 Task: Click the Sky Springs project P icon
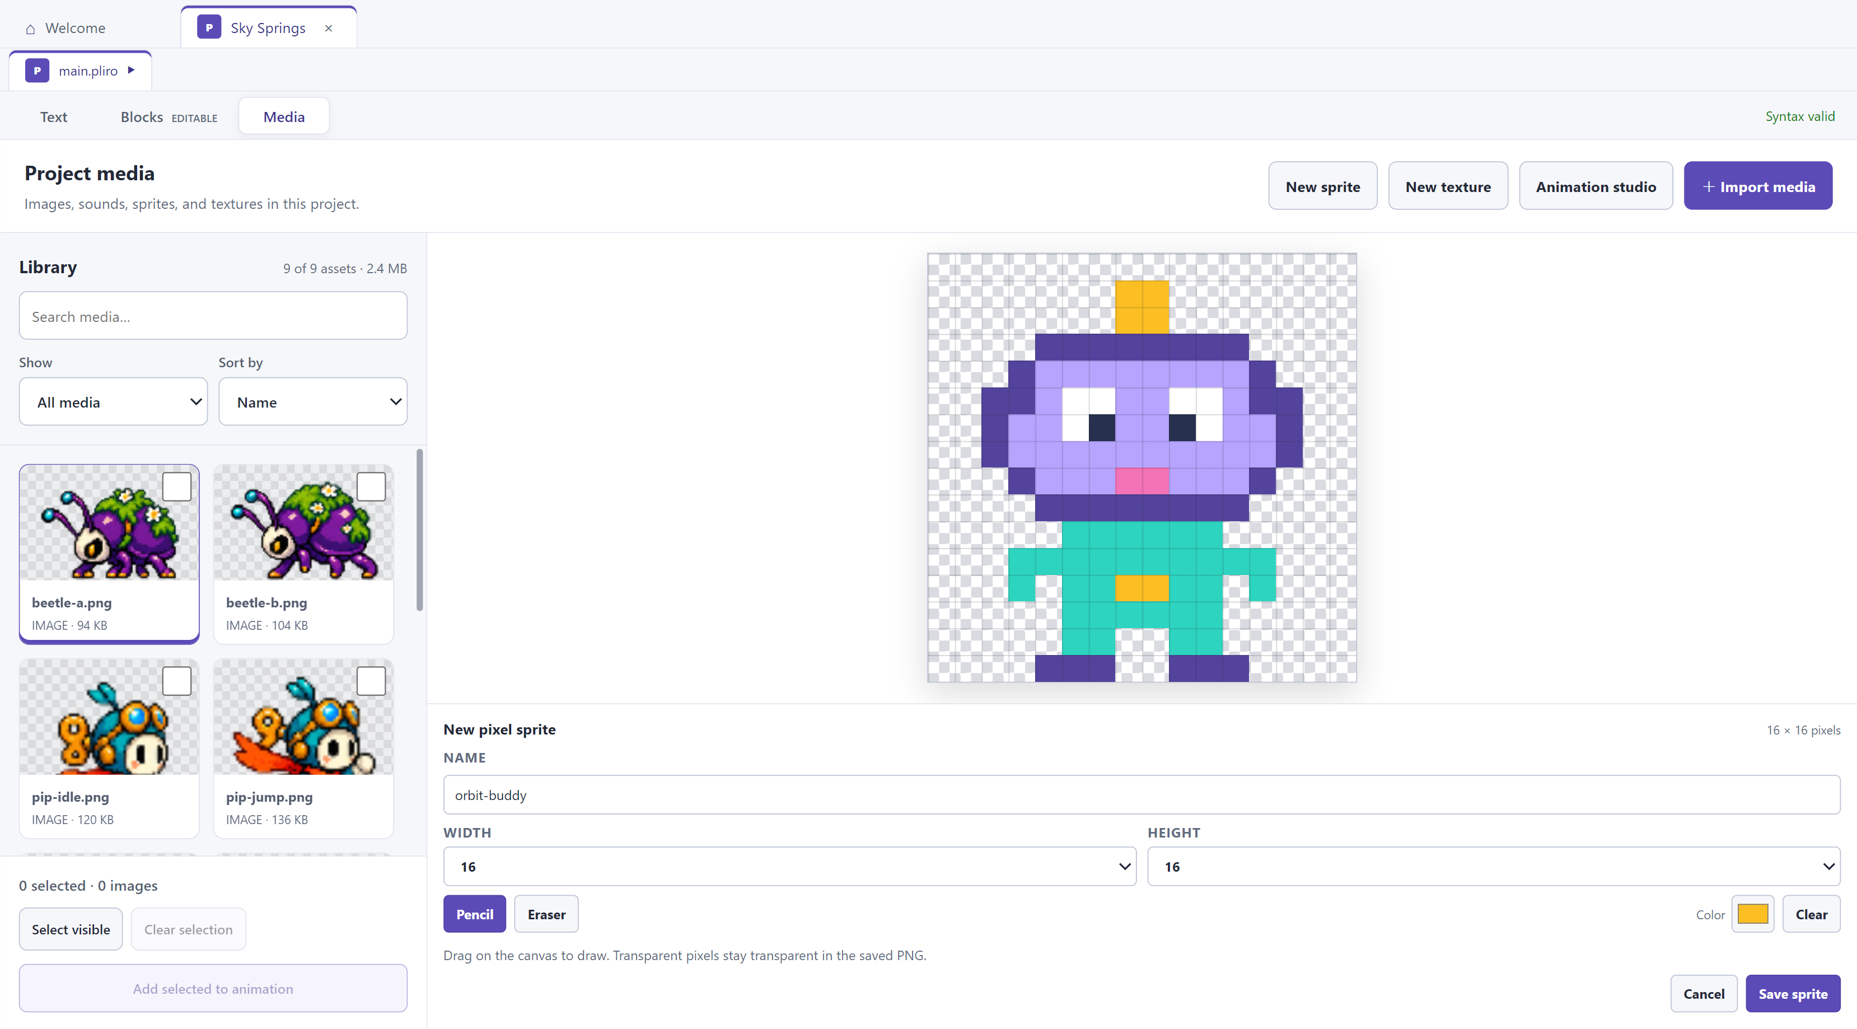click(x=209, y=27)
